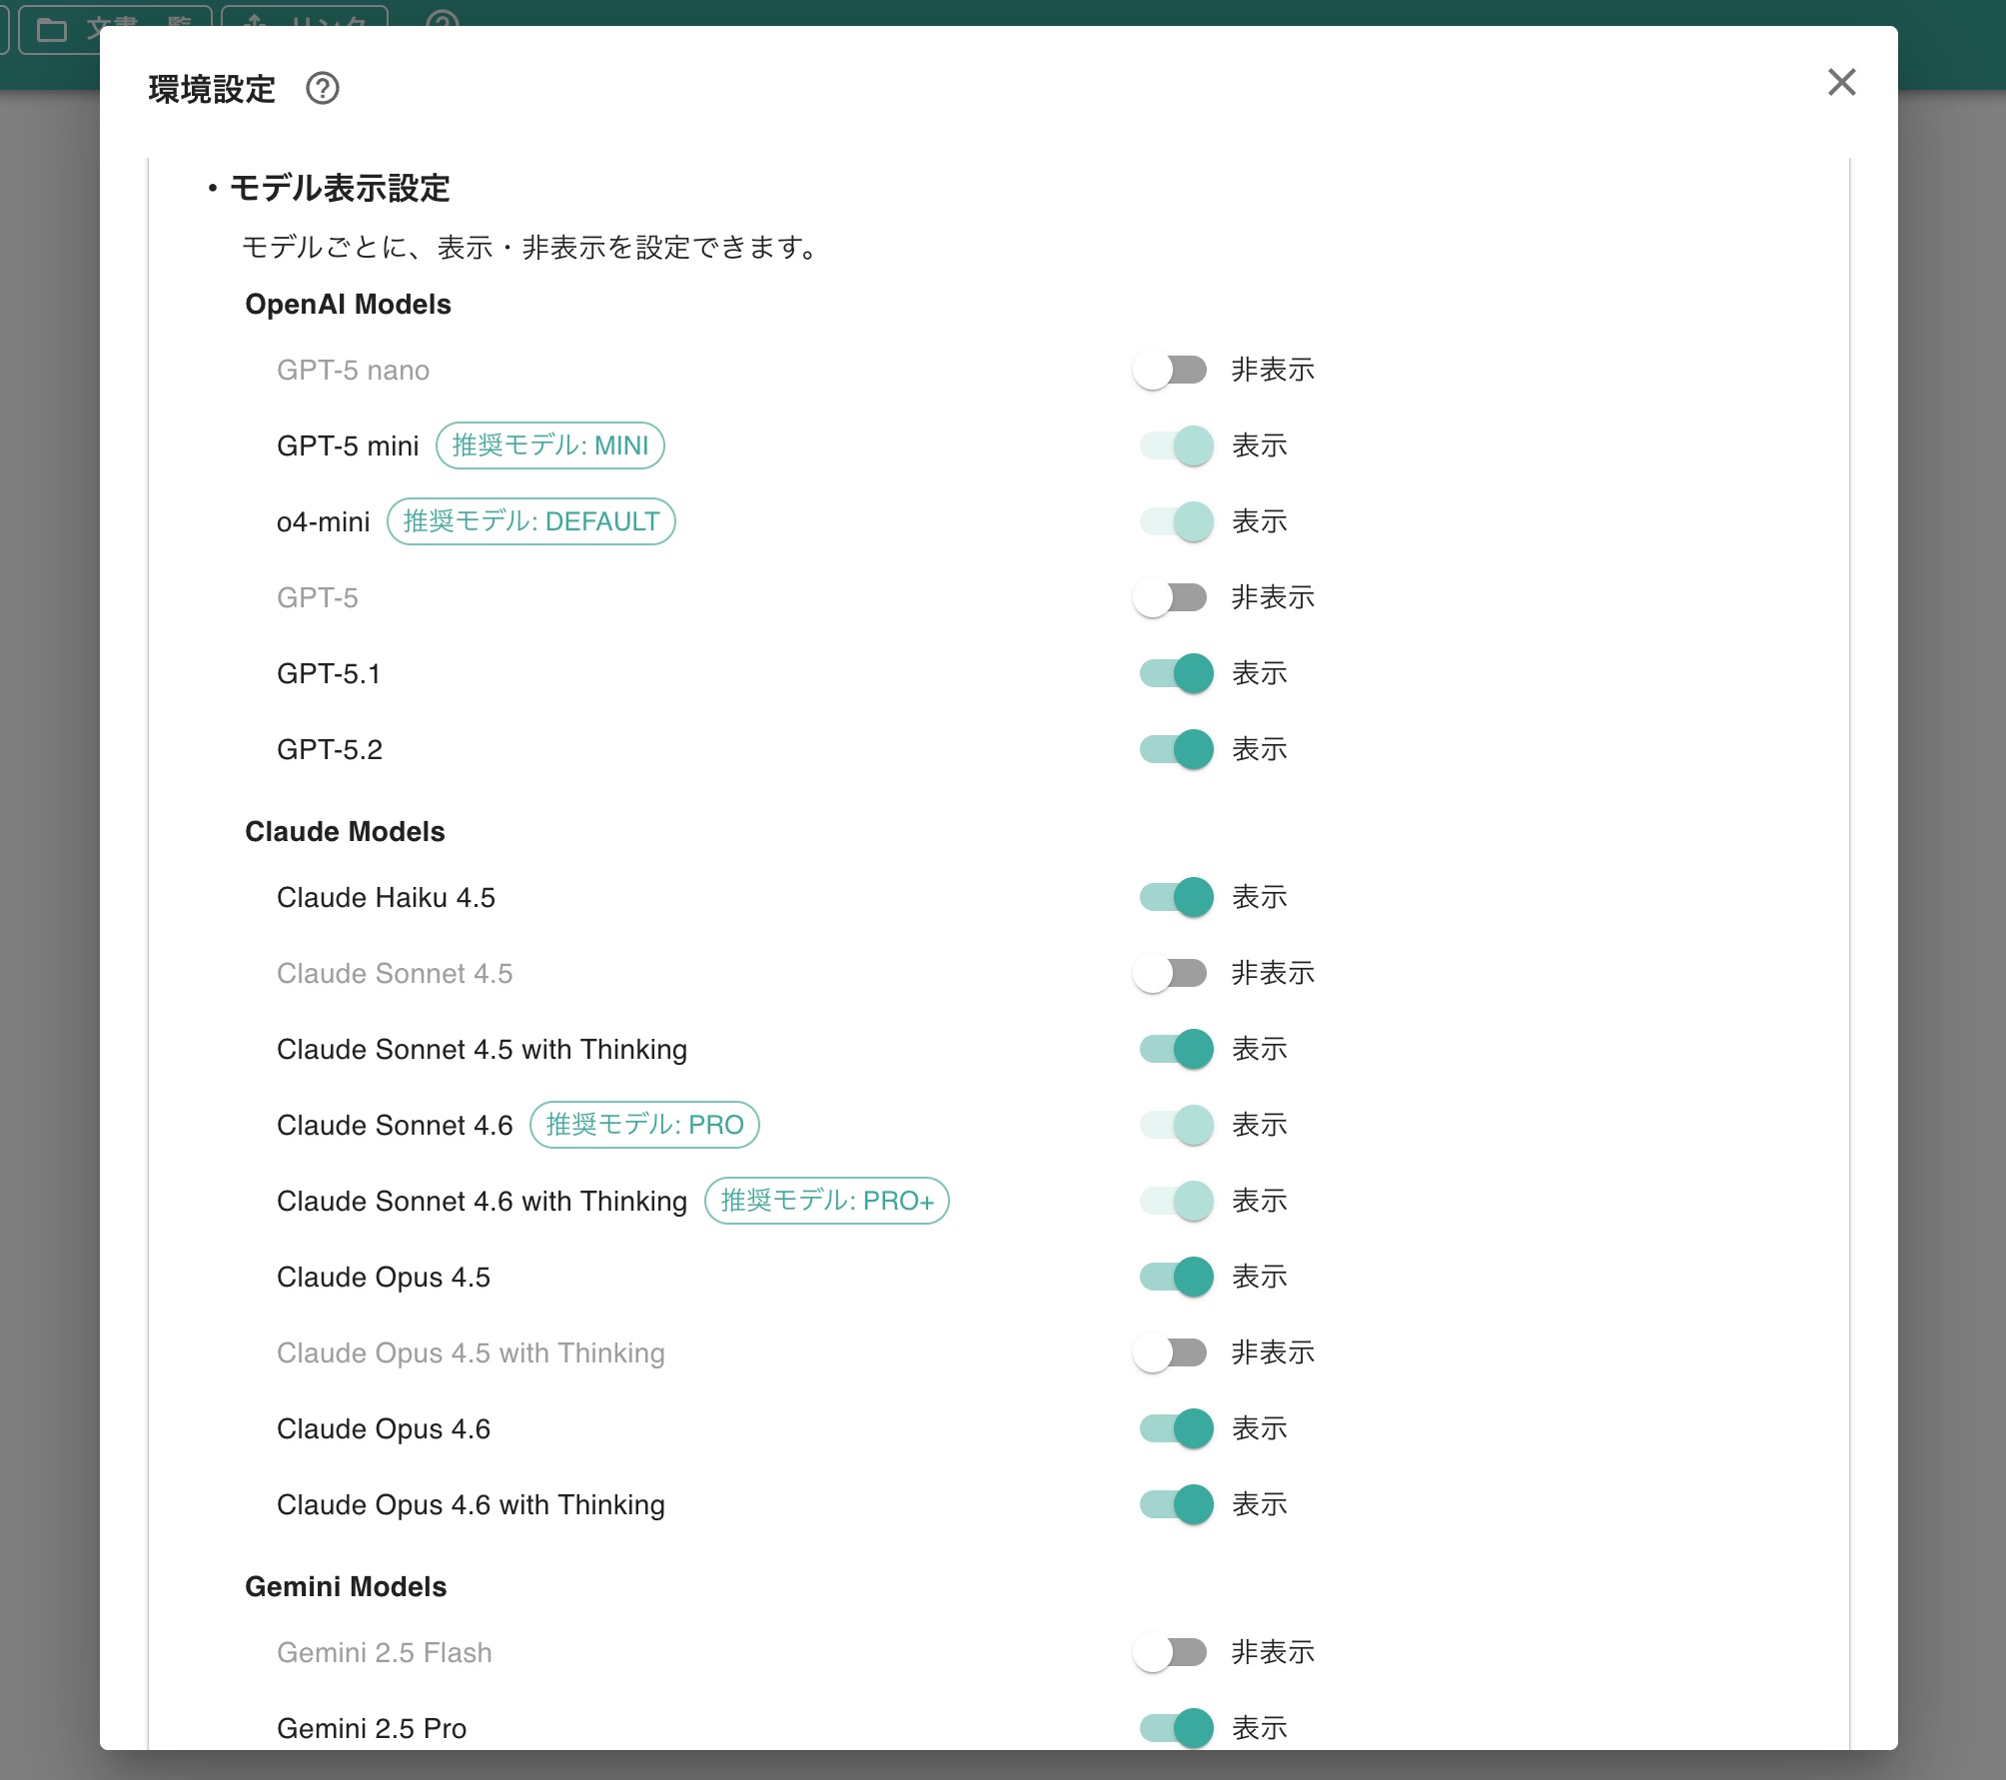Enable Claude Opus 4.5 with Thinking toggle
The width and height of the screenshot is (2006, 1780).
tap(1171, 1353)
